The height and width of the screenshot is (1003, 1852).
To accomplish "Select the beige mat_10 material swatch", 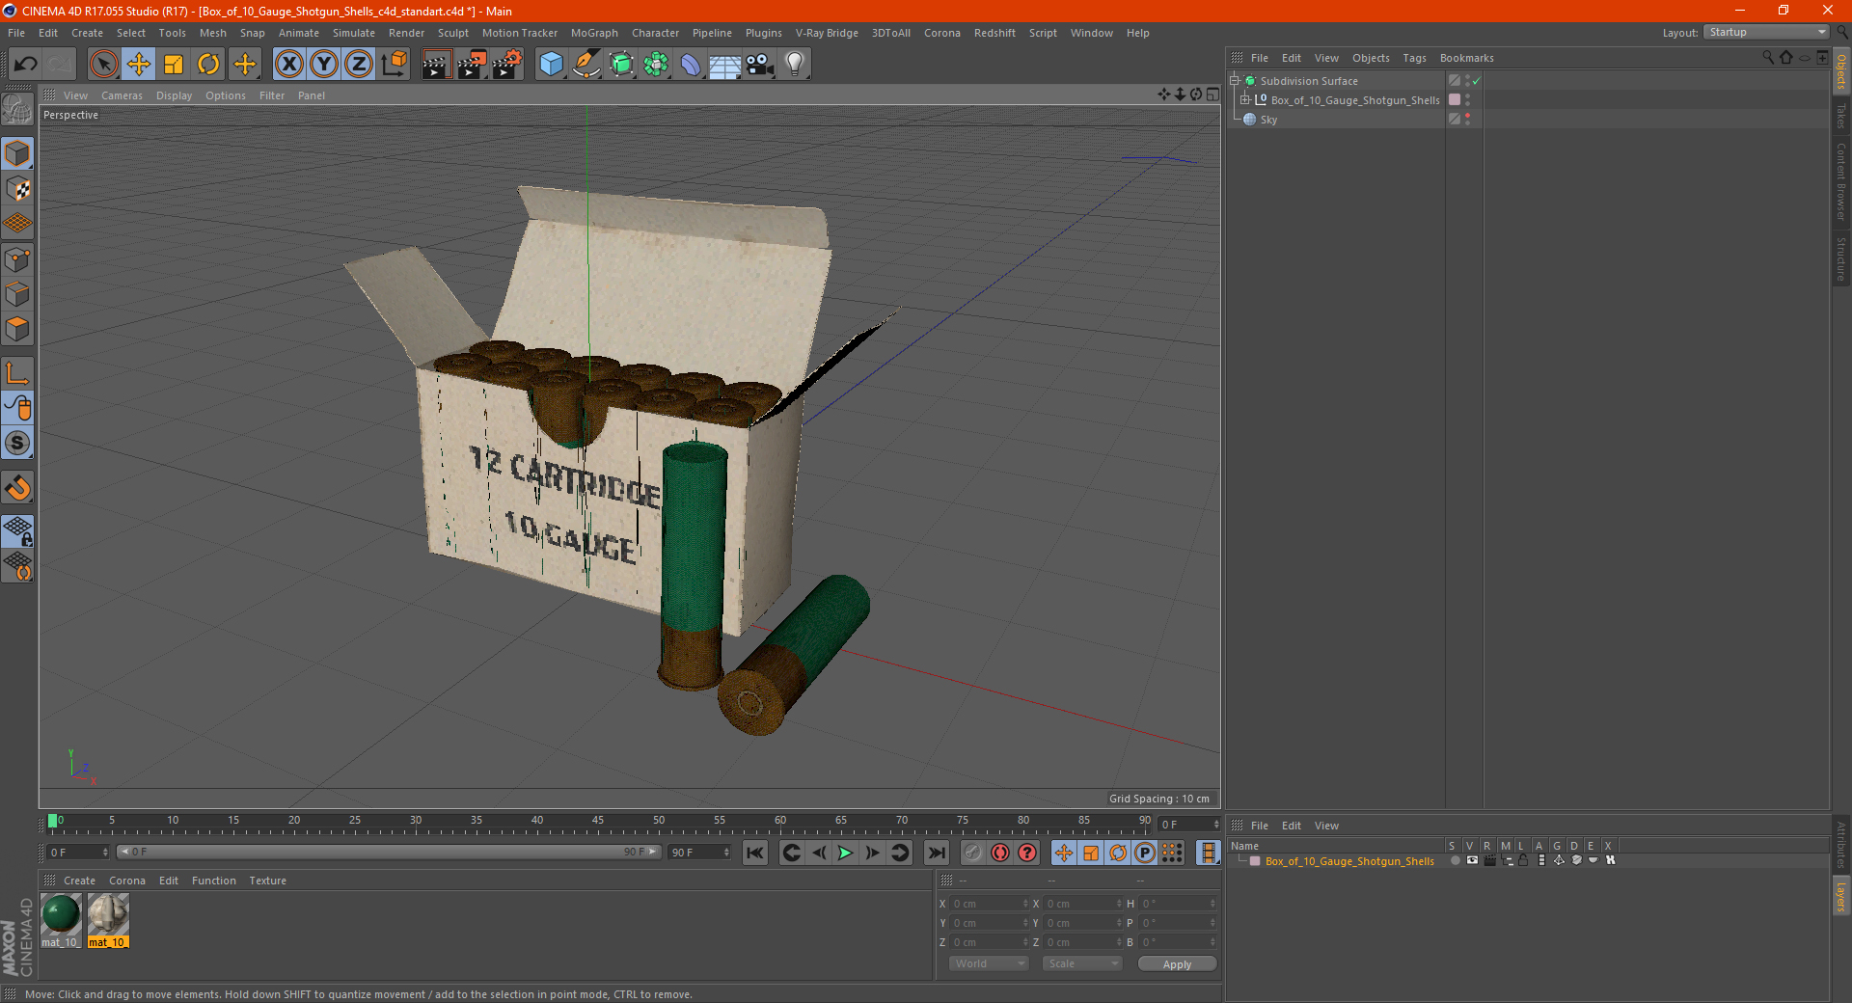I will click(108, 914).
